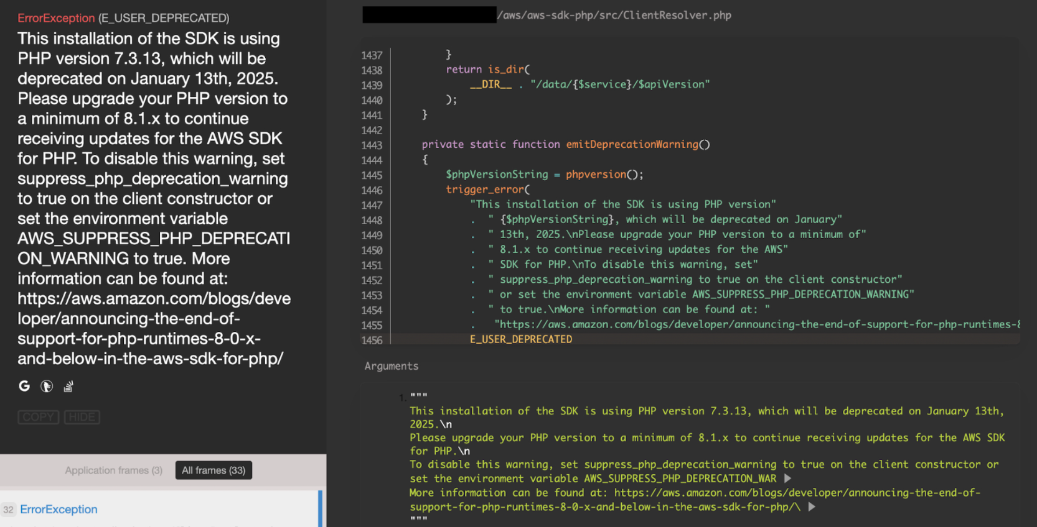Click highlighted line 1456 E_USER_DEPRECATED

521,339
